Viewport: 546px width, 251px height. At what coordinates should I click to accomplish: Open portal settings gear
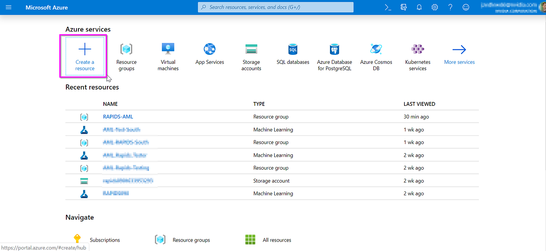pos(435,7)
